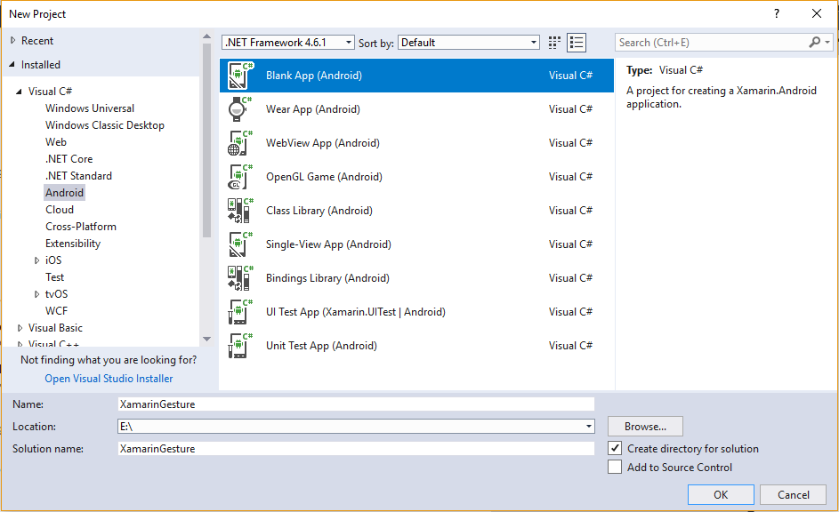The image size is (839, 512).
Task: Uncheck Create directory for solution
Action: (615, 449)
